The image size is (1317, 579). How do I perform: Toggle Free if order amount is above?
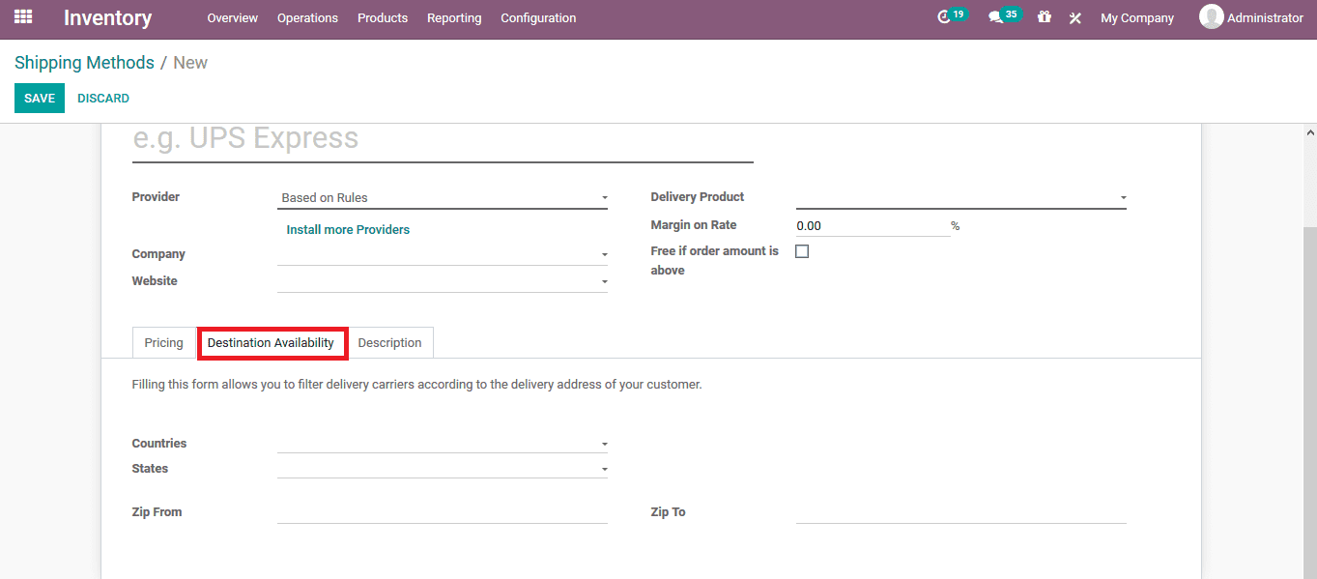coord(802,251)
